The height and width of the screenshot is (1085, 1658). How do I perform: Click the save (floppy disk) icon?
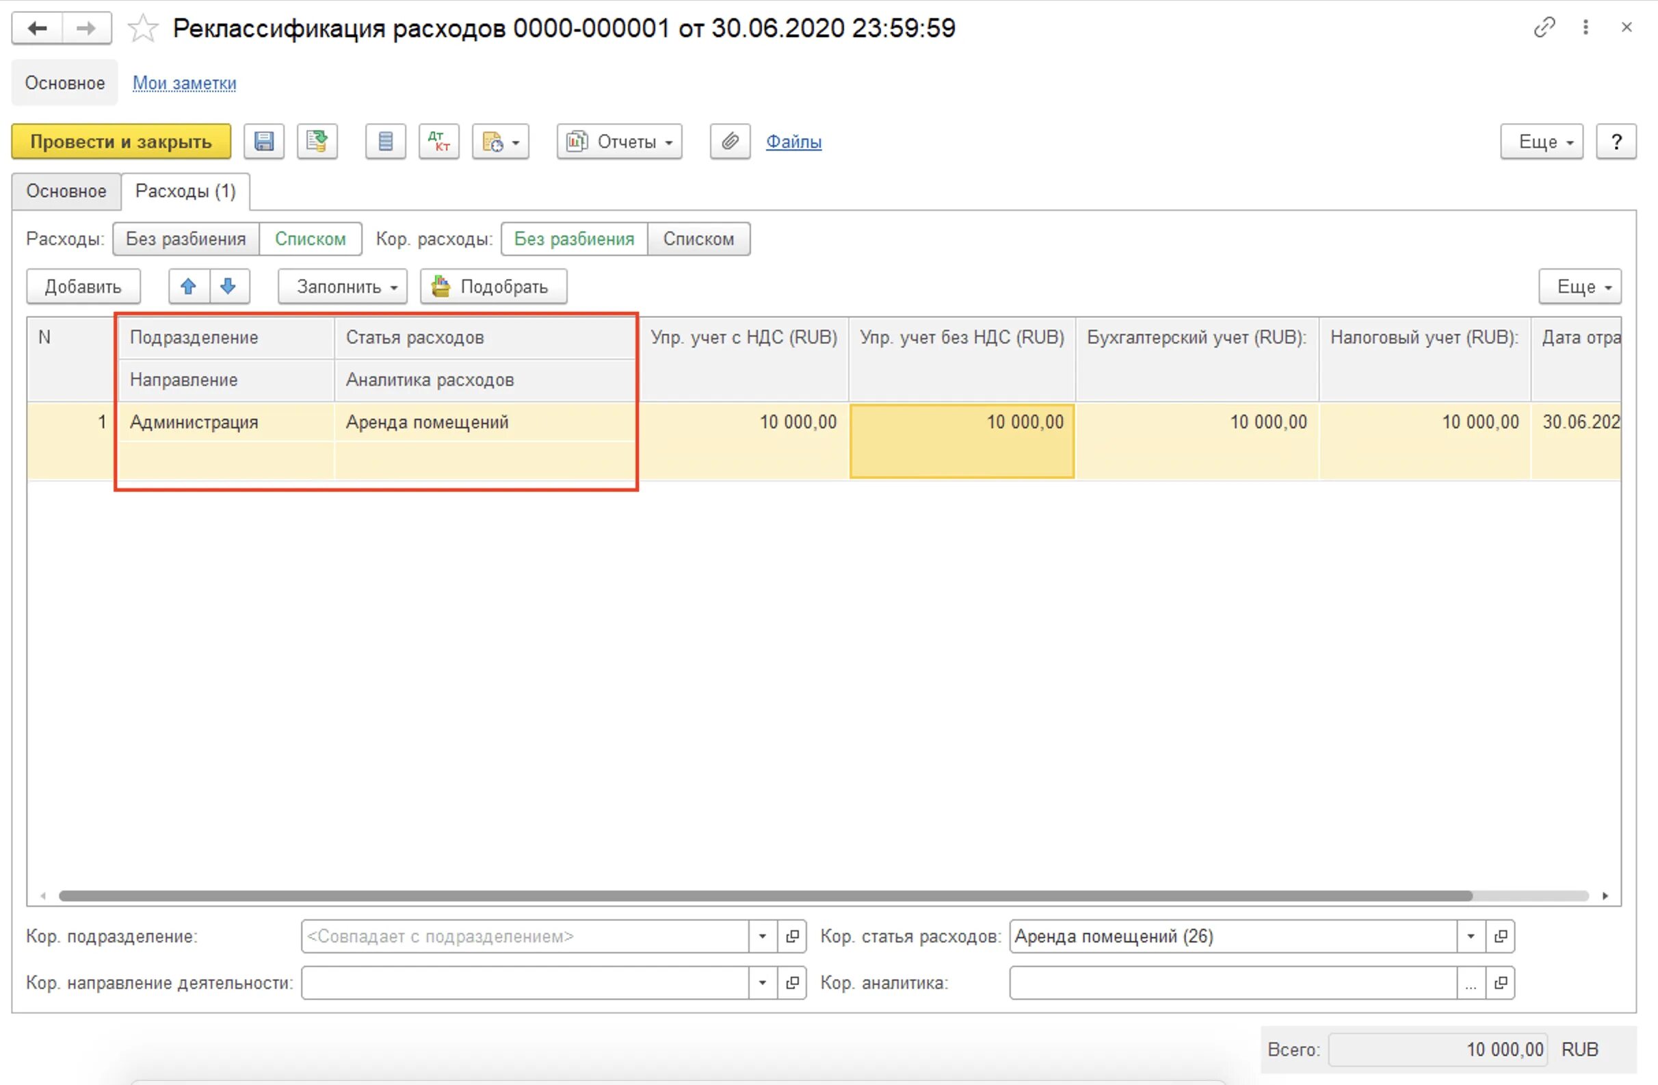coord(263,142)
